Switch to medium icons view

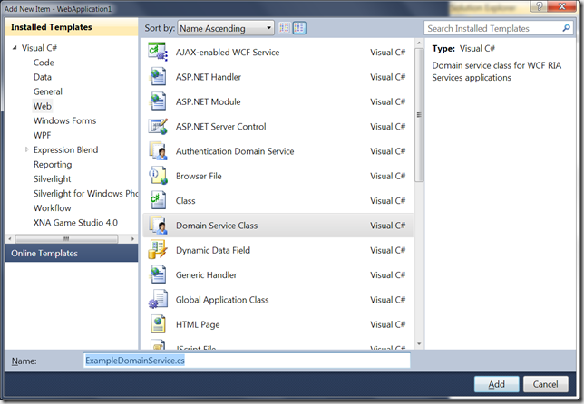pos(299,28)
